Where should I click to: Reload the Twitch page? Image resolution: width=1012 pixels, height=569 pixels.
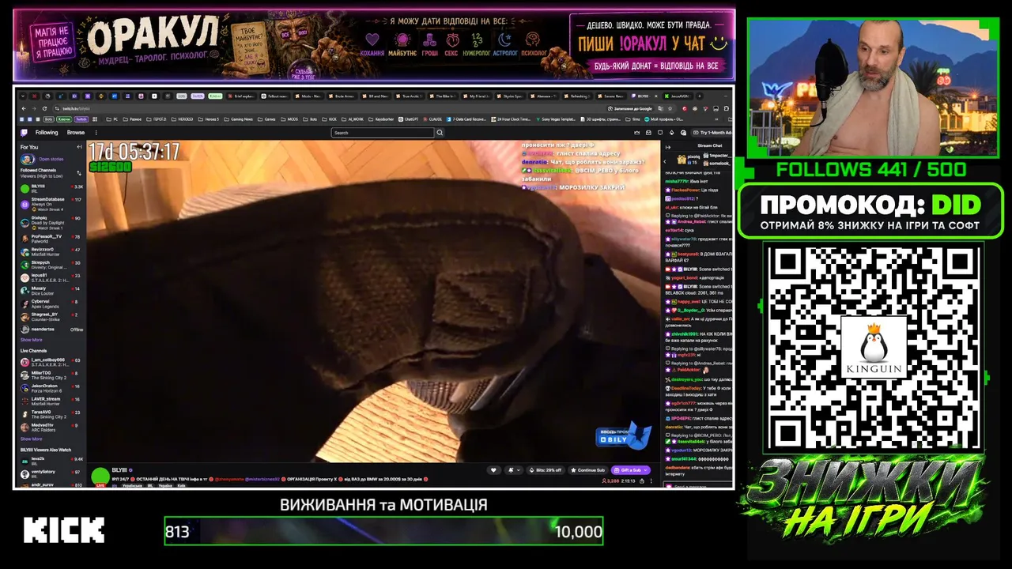(44, 108)
